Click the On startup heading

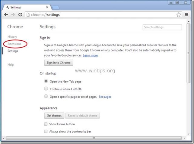pyautogui.click(x=48, y=74)
